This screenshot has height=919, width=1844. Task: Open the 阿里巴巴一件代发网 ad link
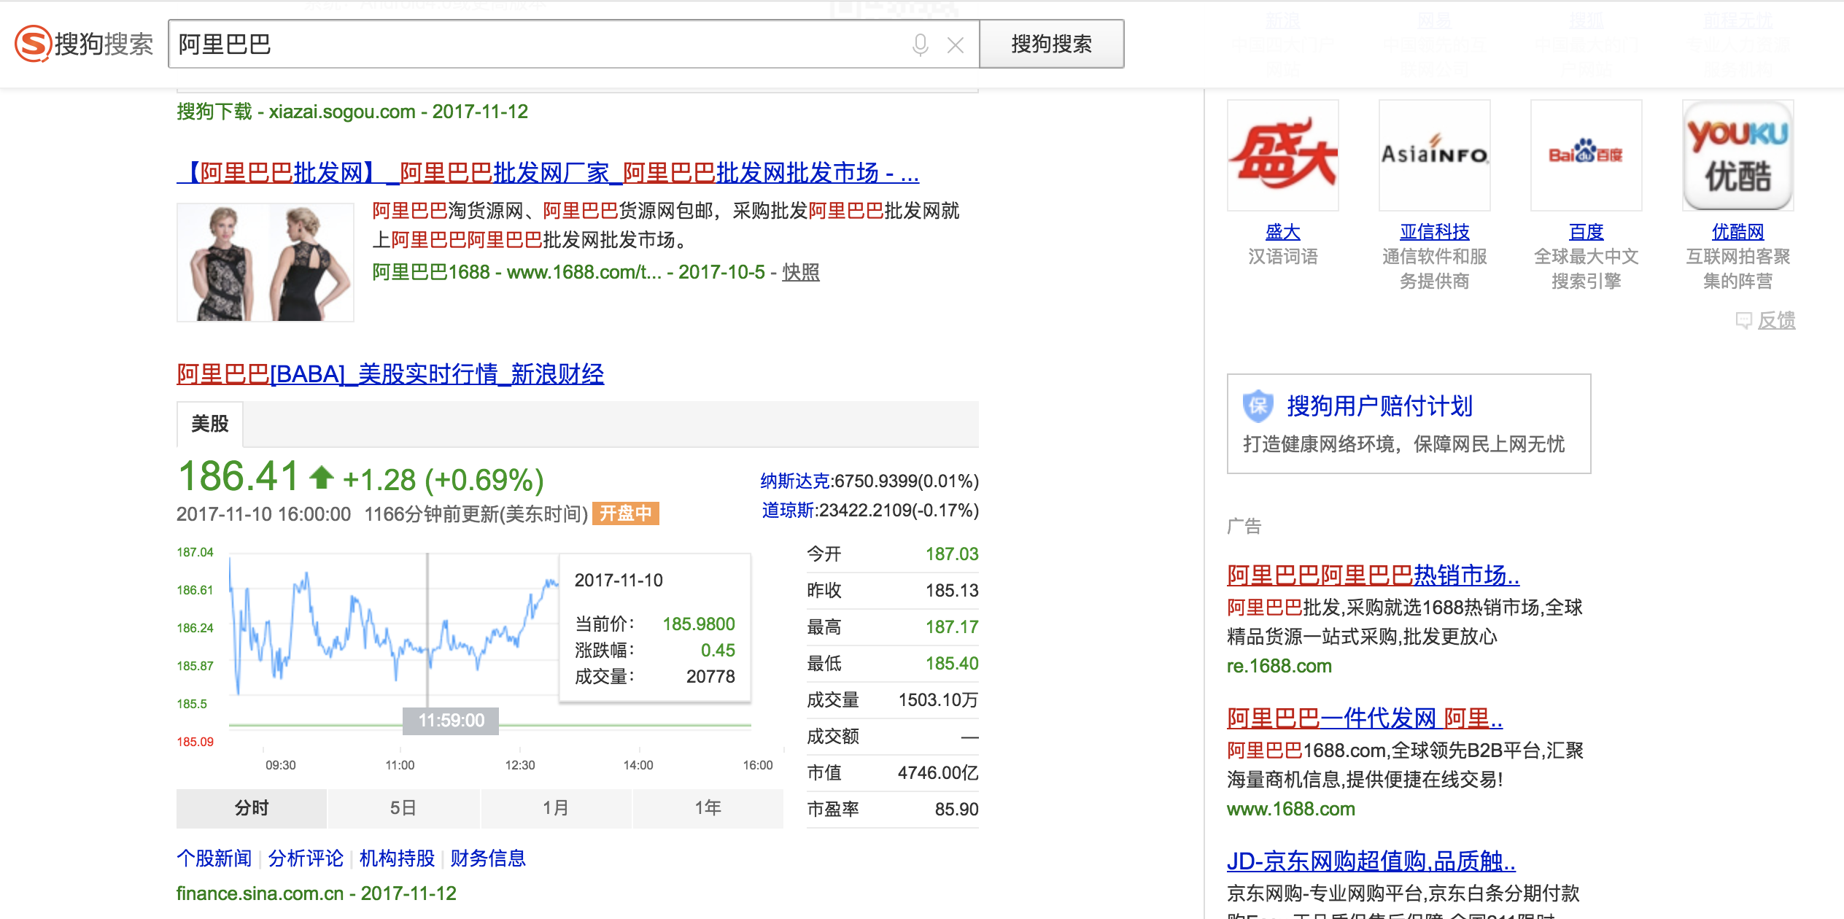1365,718
